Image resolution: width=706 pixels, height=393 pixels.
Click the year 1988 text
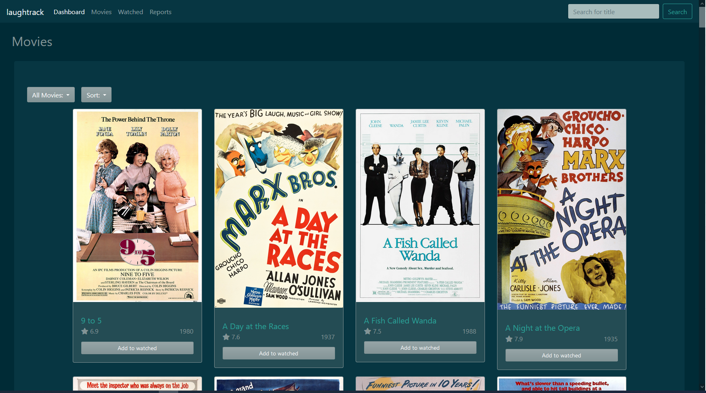[x=469, y=331]
